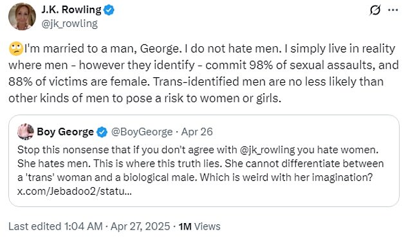This screenshot has width=408, height=243.
Task: Click Boy George's blue verified badge
Action: pyautogui.click(x=102, y=132)
